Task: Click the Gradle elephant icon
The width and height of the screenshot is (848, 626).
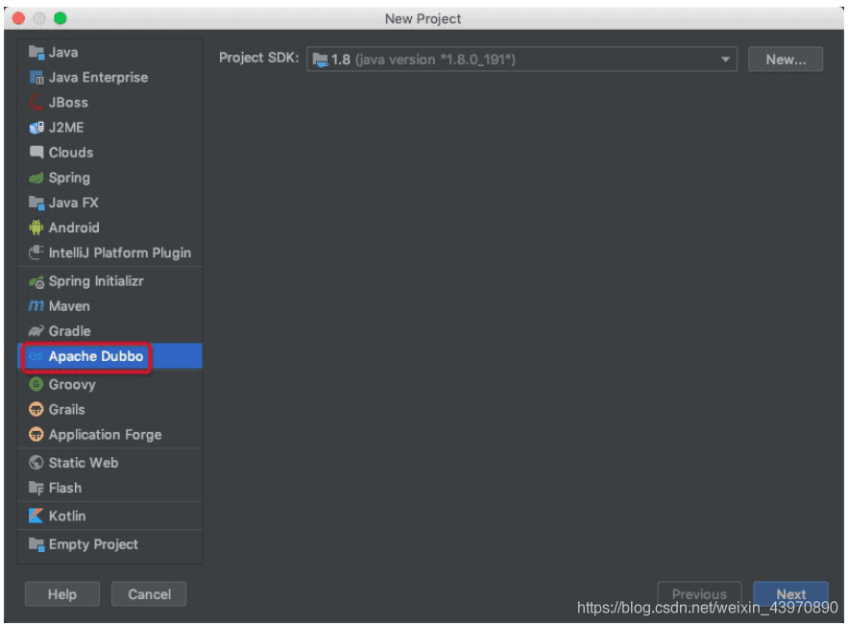Action: pos(36,331)
